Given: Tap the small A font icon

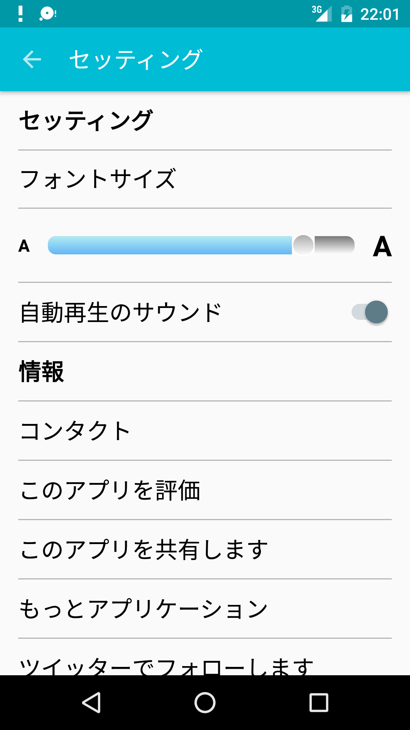Looking at the screenshot, I should [x=24, y=246].
